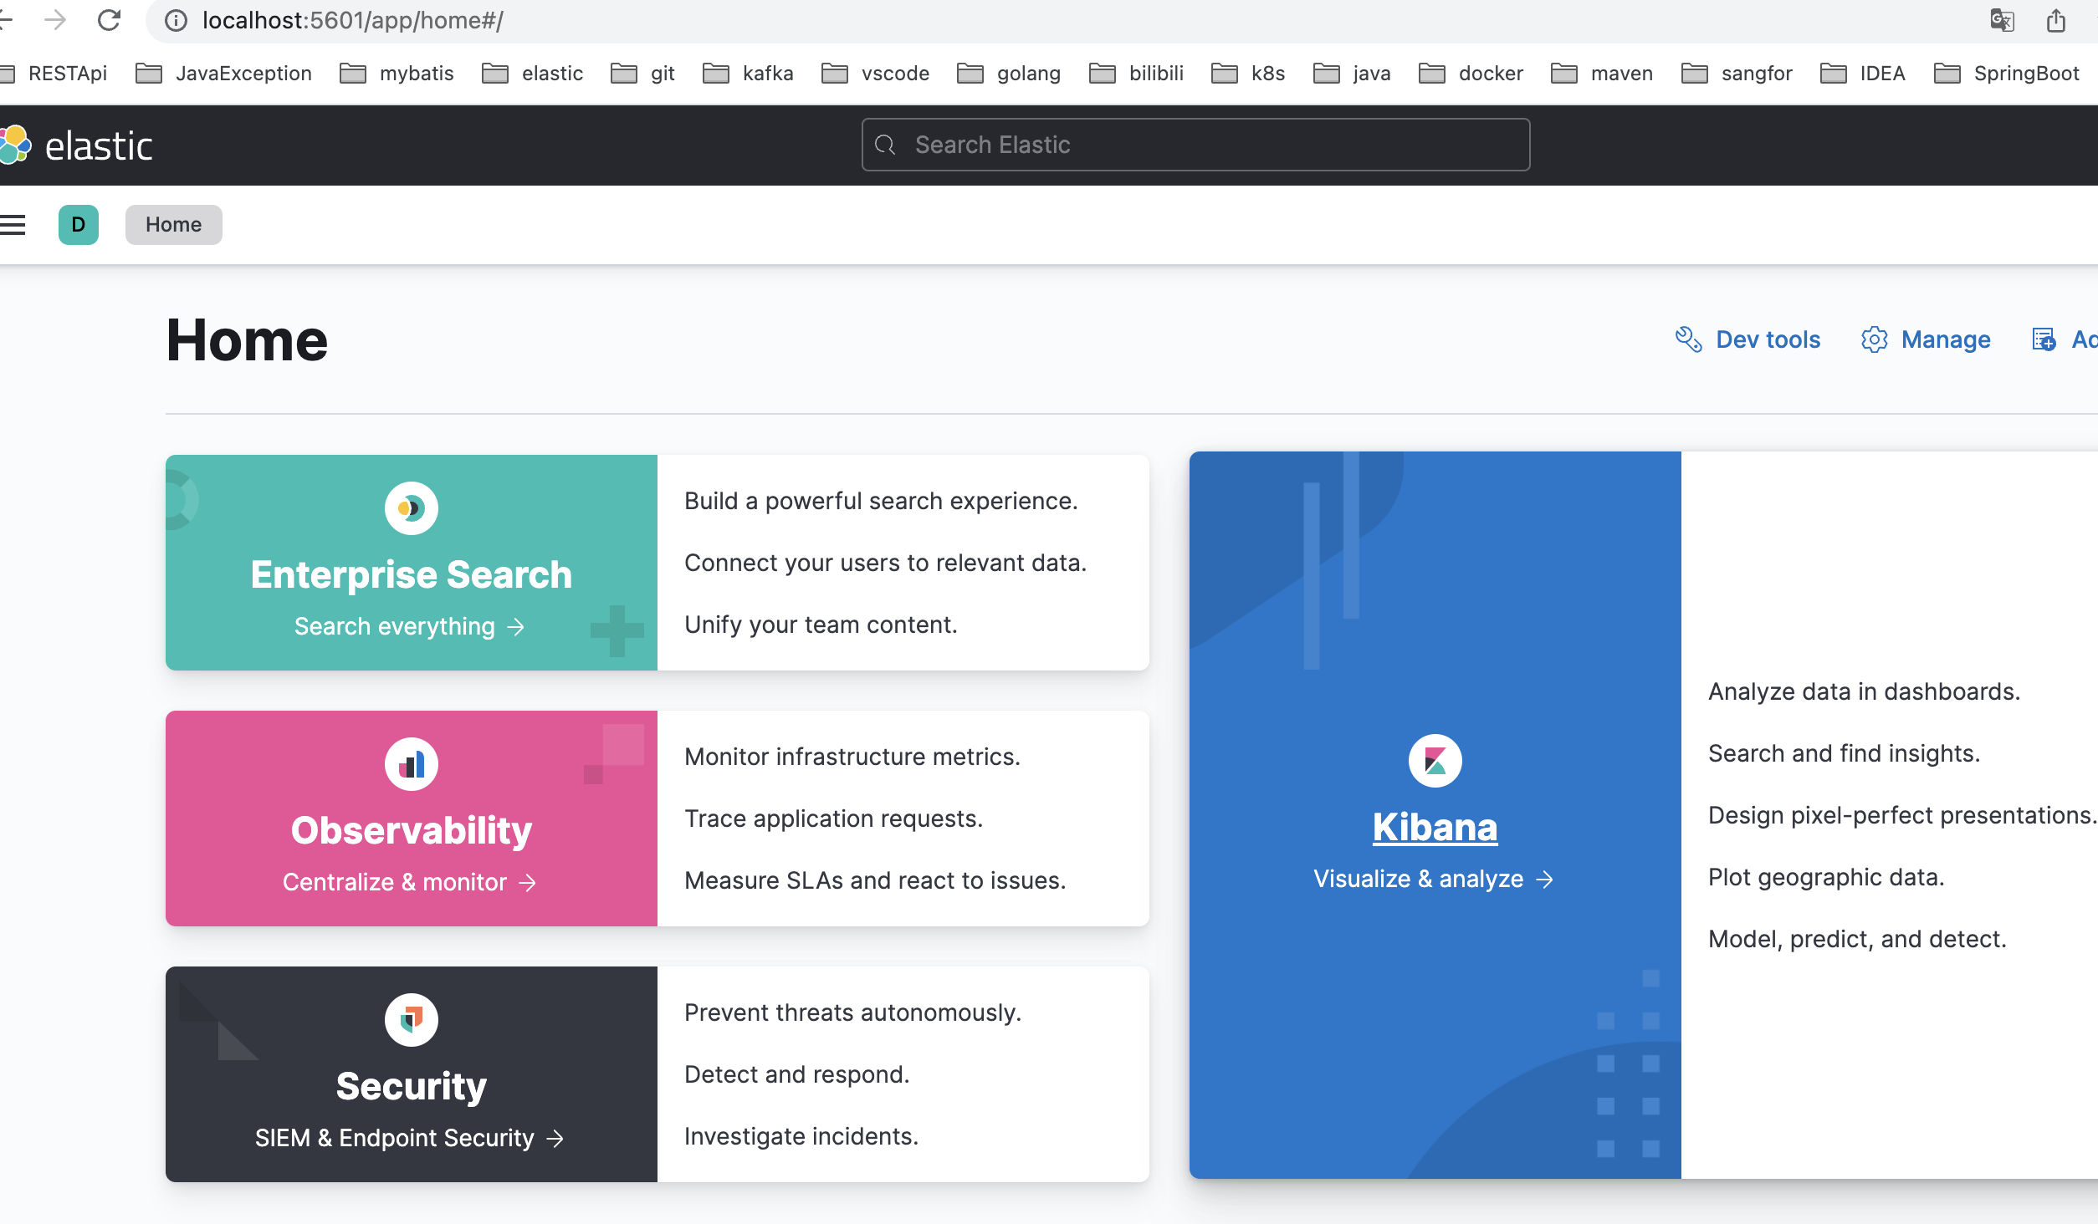
Task: Click the Enterprise Search round icon
Action: pyautogui.click(x=411, y=507)
